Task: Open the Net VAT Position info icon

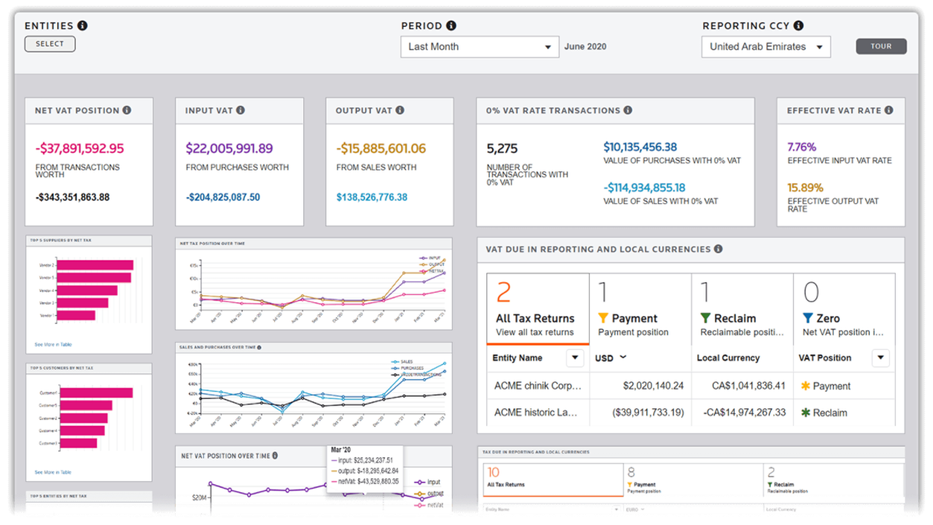Action: click(x=127, y=110)
